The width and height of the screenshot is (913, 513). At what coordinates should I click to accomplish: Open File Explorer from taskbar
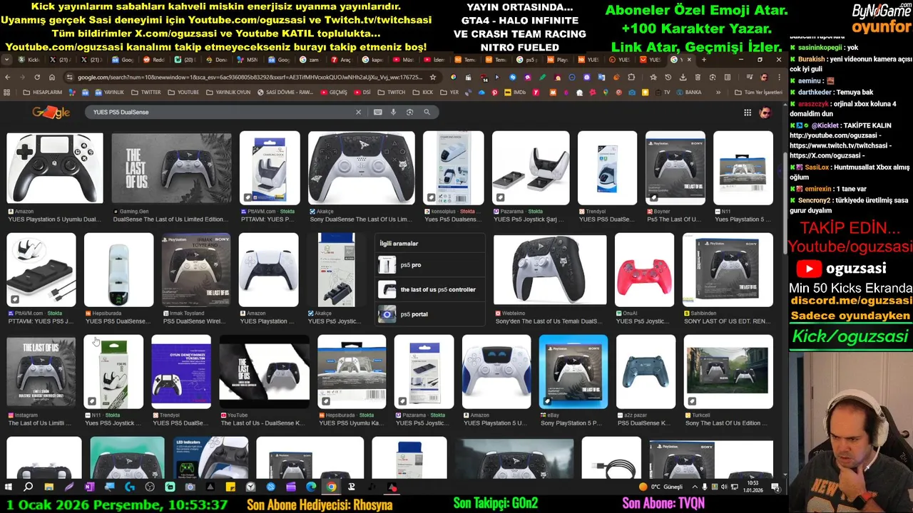[x=49, y=487]
